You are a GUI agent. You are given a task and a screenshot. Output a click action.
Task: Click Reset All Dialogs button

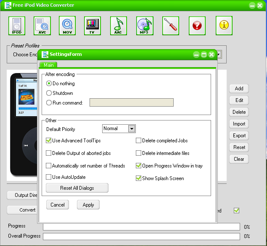tap(77, 188)
